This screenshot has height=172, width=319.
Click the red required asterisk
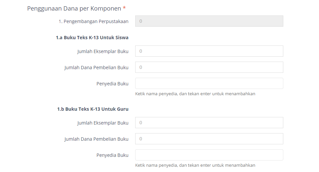click(124, 8)
